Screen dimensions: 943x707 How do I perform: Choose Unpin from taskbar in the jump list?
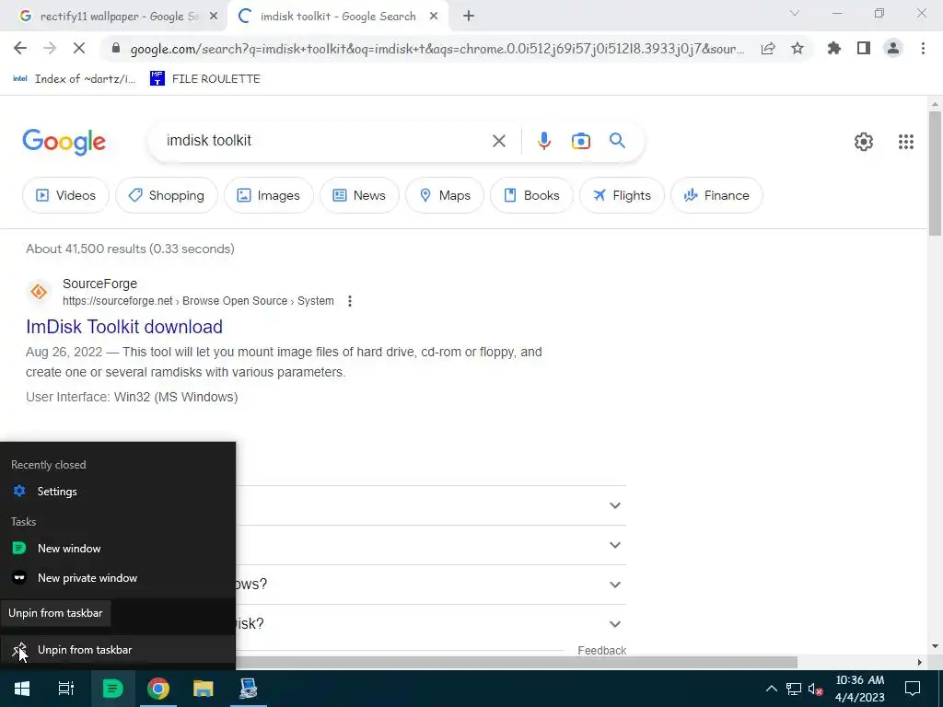[118, 650]
